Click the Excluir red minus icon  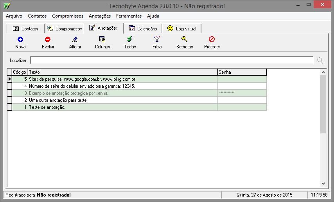pyautogui.click(x=48, y=39)
